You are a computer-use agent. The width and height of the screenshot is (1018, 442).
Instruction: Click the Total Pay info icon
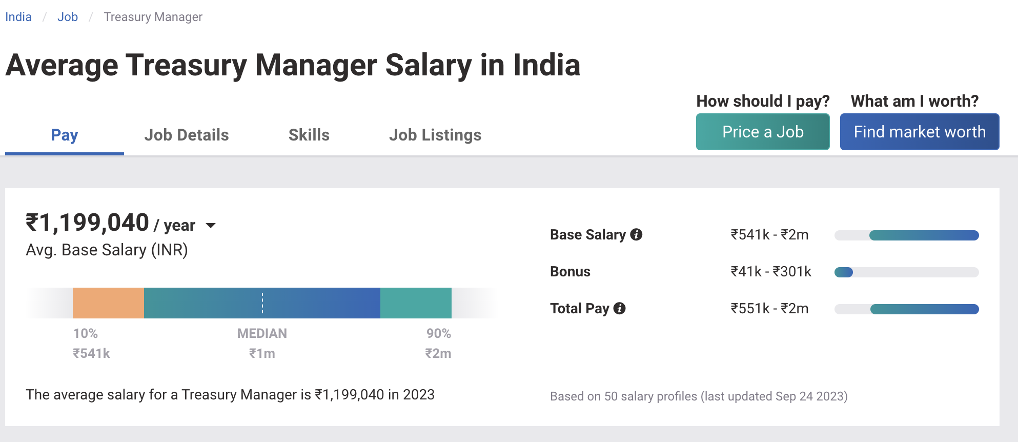pyautogui.click(x=619, y=308)
